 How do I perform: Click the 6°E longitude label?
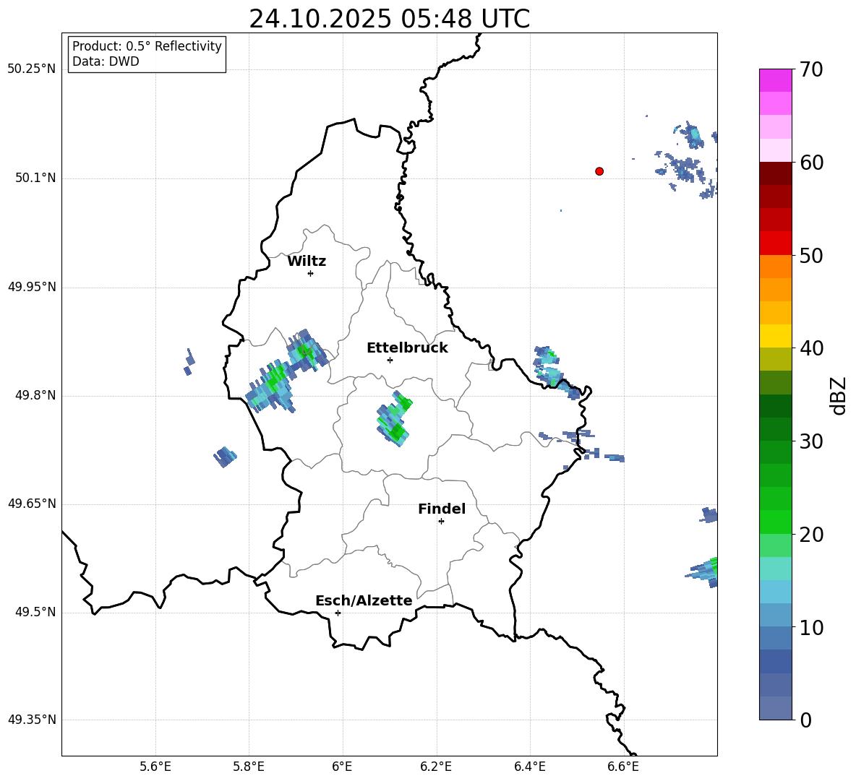tap(342, 767)
